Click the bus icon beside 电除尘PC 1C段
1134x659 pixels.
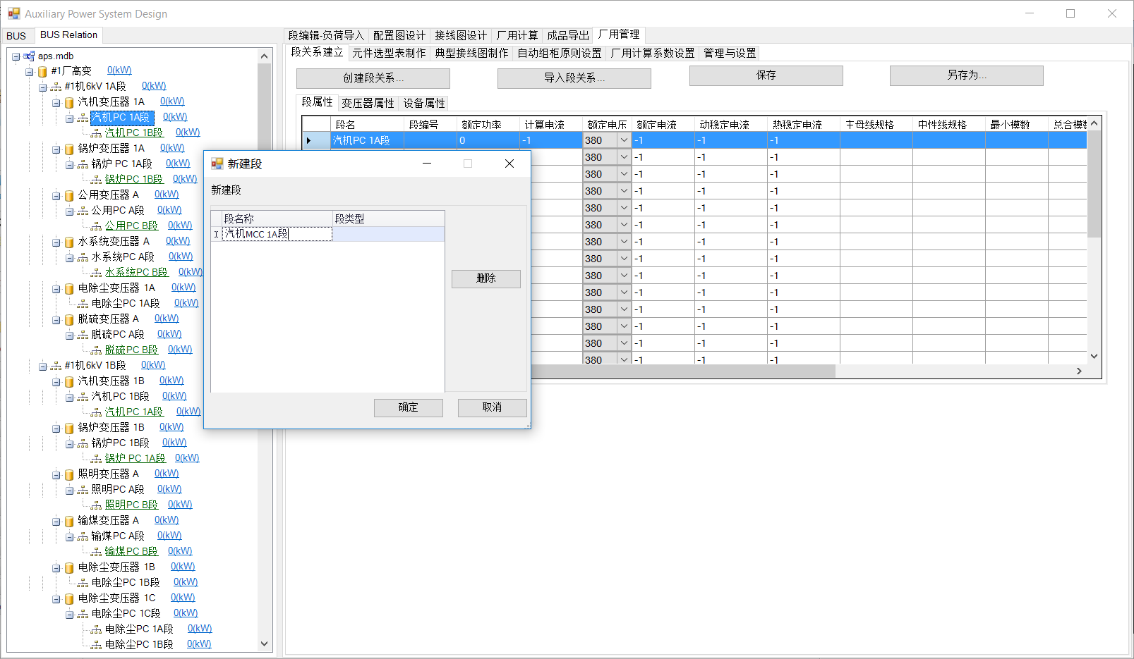[83, 614]
